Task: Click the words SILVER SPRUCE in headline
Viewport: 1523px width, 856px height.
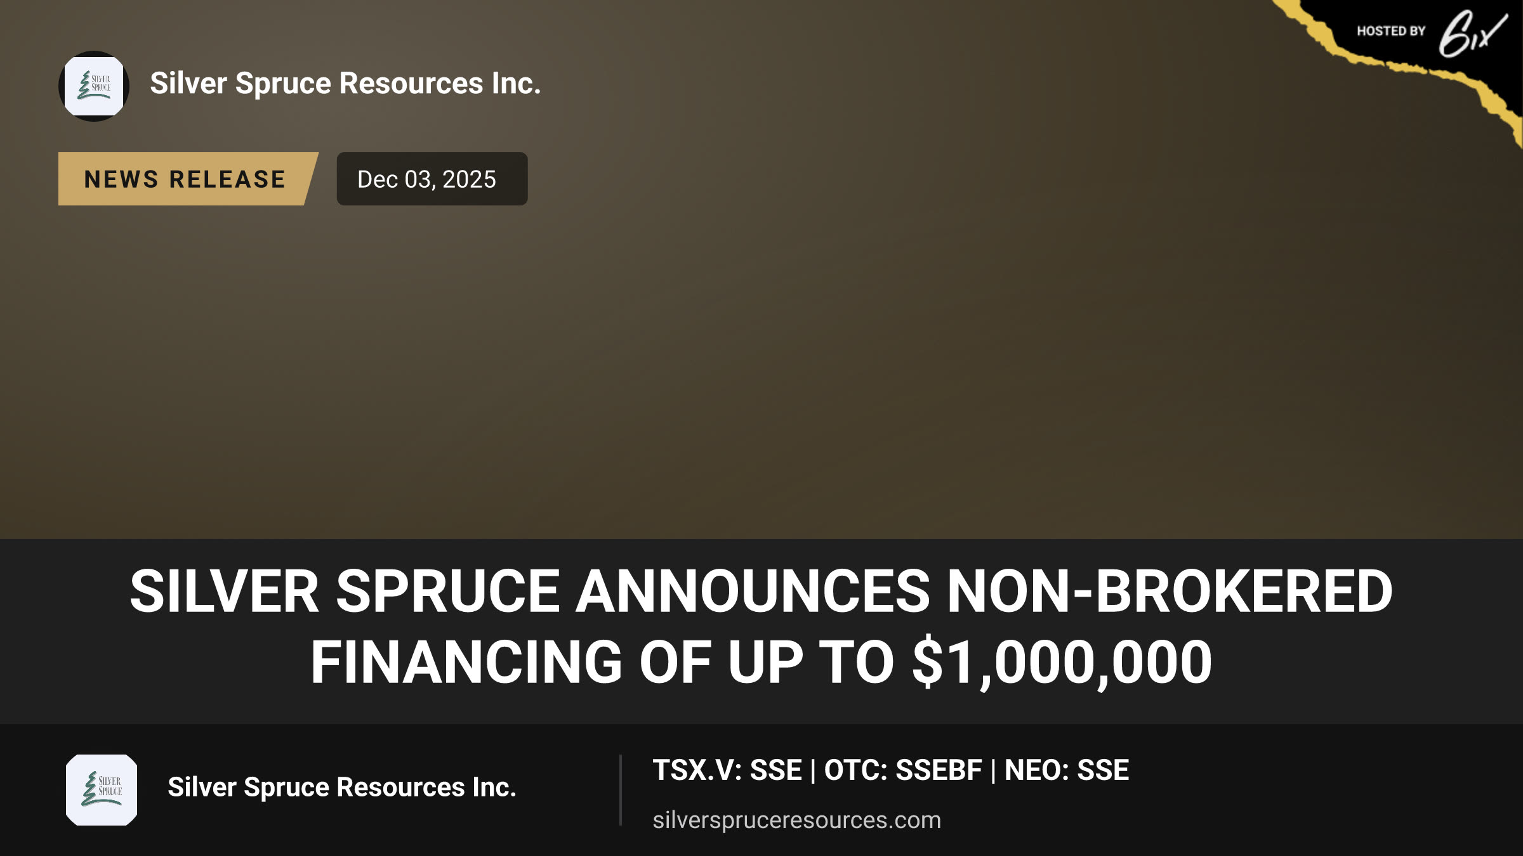Action: click(345, 591)
